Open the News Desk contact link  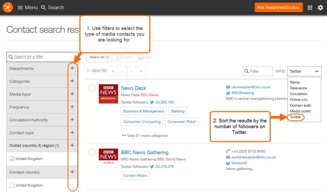[133, 88]
